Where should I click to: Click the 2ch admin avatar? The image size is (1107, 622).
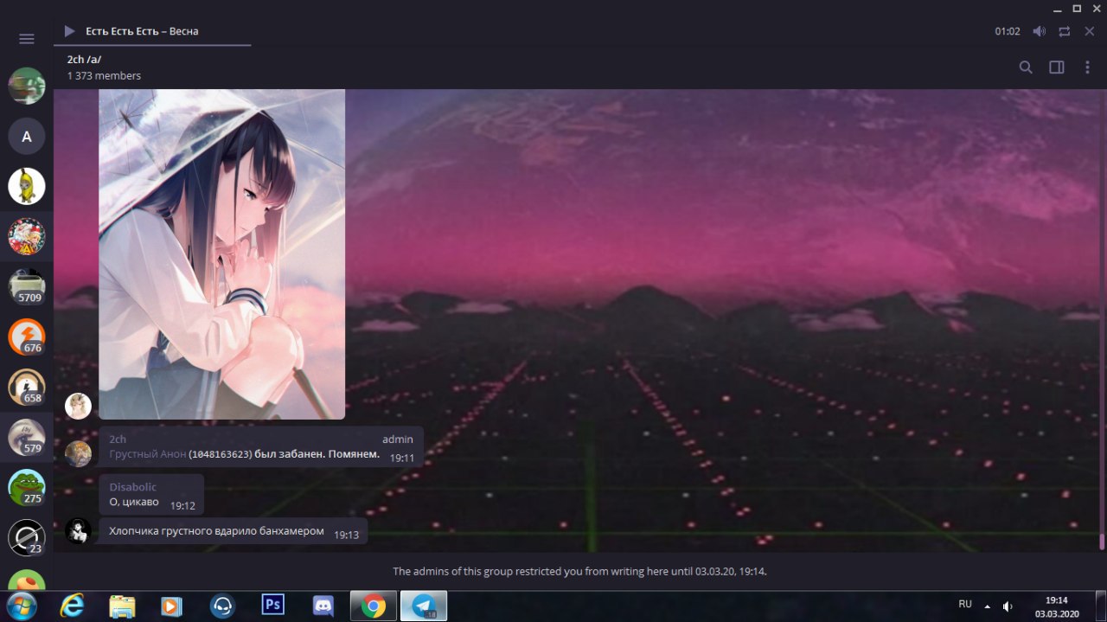[x=78, y=454]
